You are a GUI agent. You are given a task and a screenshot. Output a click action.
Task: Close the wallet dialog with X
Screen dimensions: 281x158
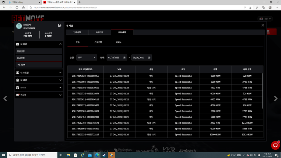click(x=263, y=26)
